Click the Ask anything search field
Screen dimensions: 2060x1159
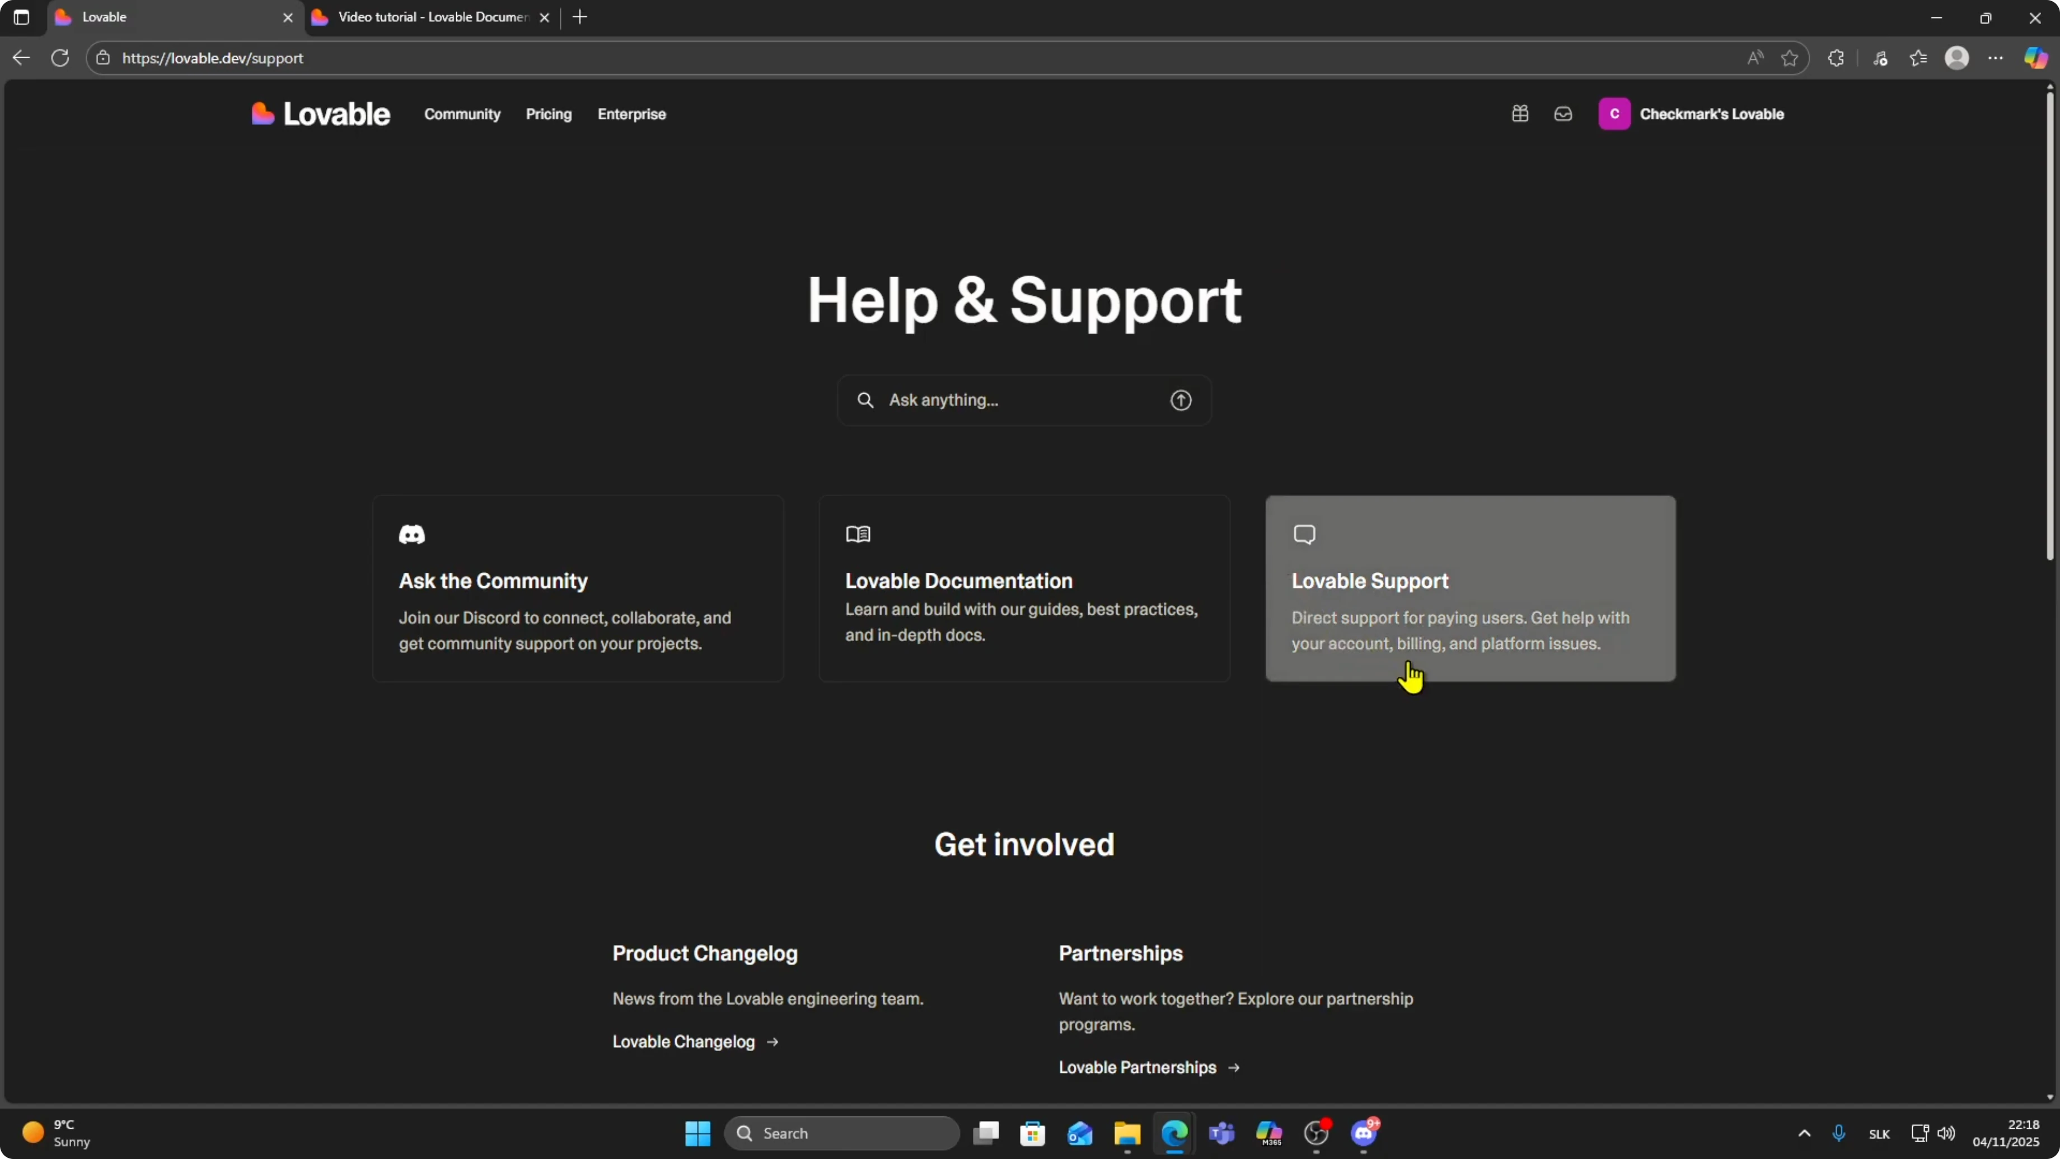click(1024, 400)
